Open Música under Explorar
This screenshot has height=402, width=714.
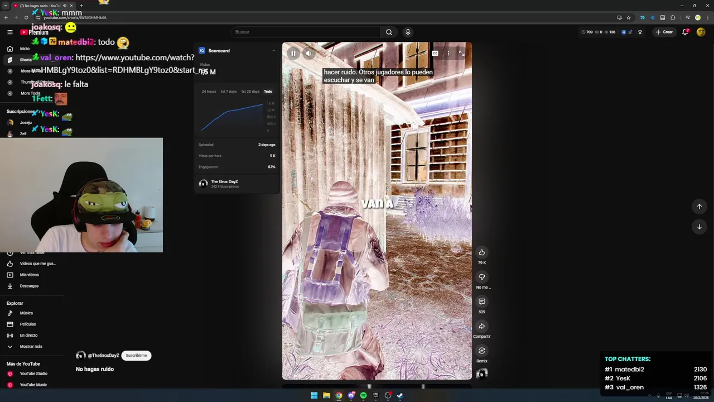26,313
